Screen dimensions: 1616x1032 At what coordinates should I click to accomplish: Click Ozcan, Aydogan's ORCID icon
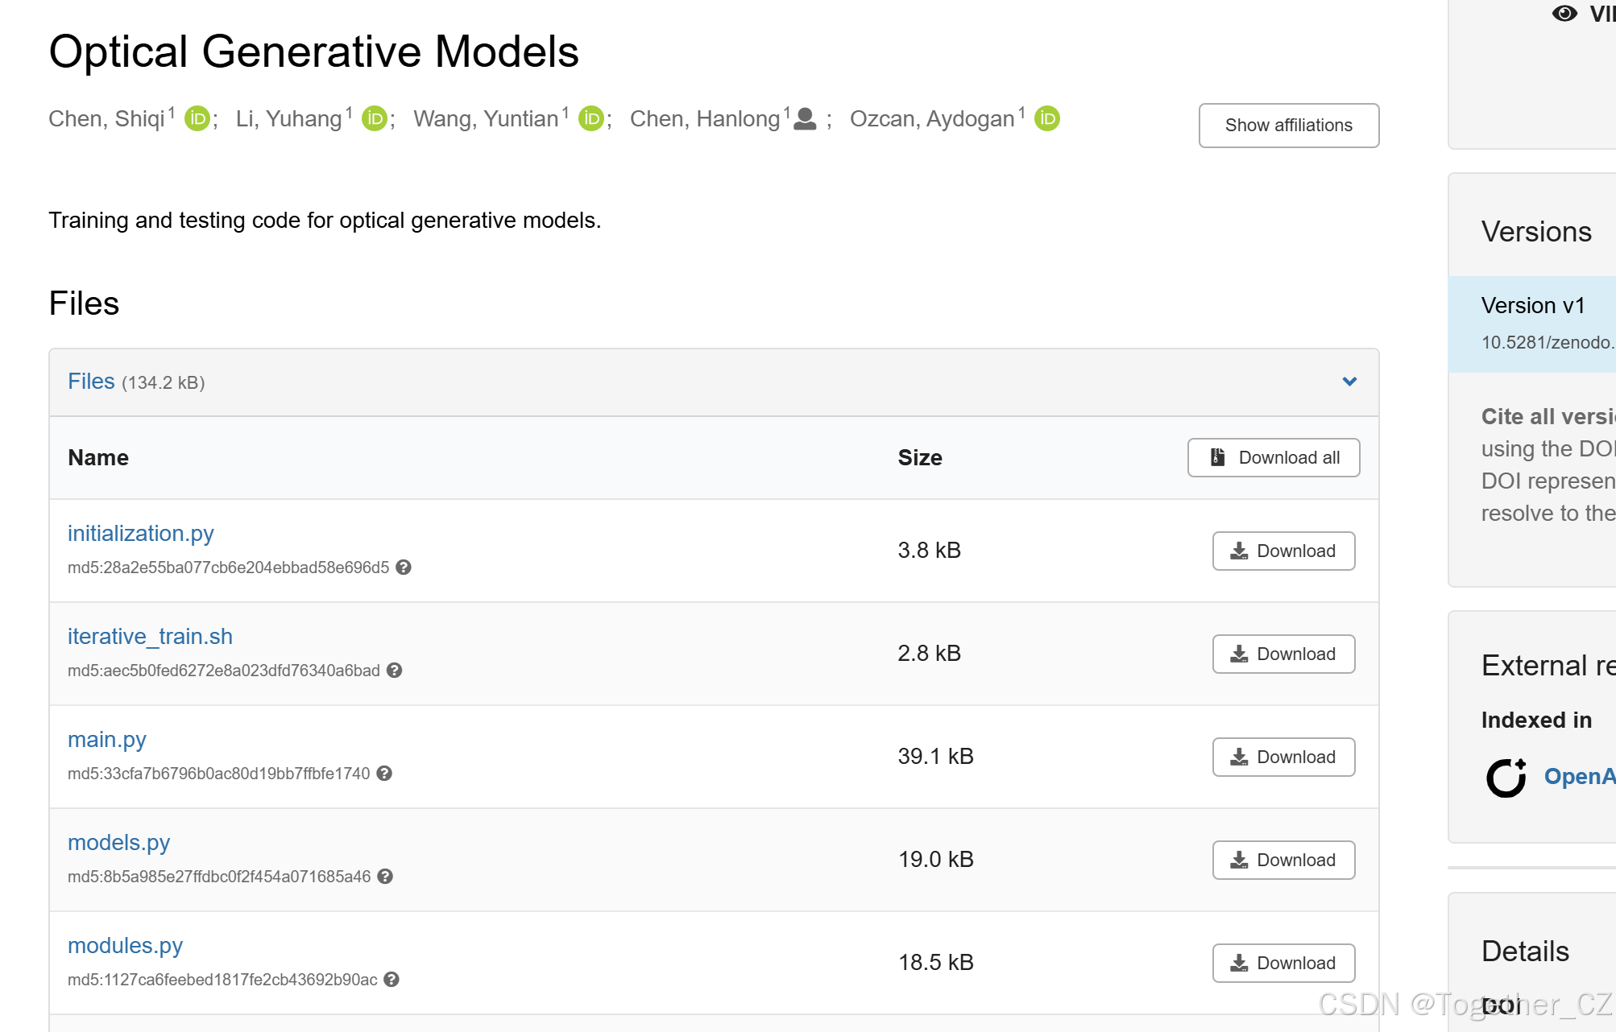[x=1047, y=119]
